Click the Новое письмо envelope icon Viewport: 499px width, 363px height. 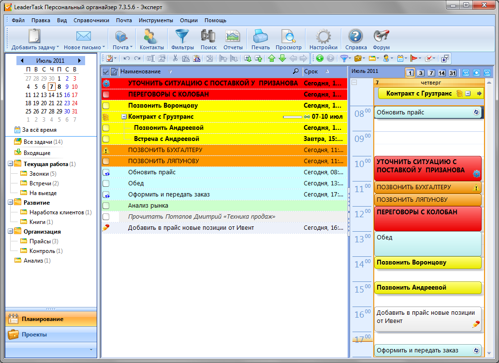[x=83, y=36]
